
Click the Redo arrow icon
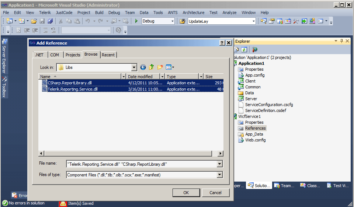(100, 21)
